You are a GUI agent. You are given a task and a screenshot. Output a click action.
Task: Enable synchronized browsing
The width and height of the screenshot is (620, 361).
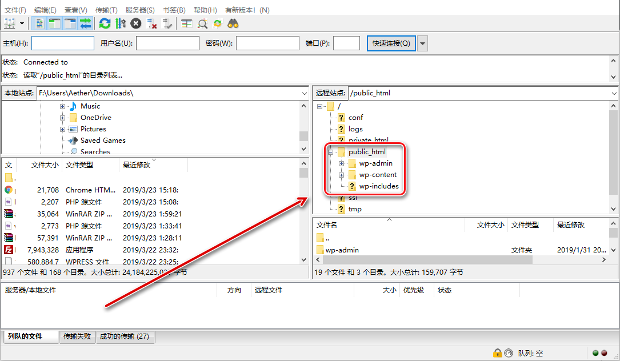[x=217, y=23]
